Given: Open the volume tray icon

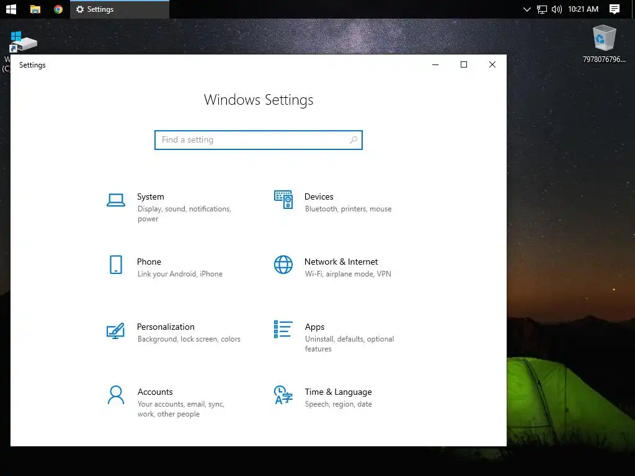Looking at the screenshot, I should 557,9.
